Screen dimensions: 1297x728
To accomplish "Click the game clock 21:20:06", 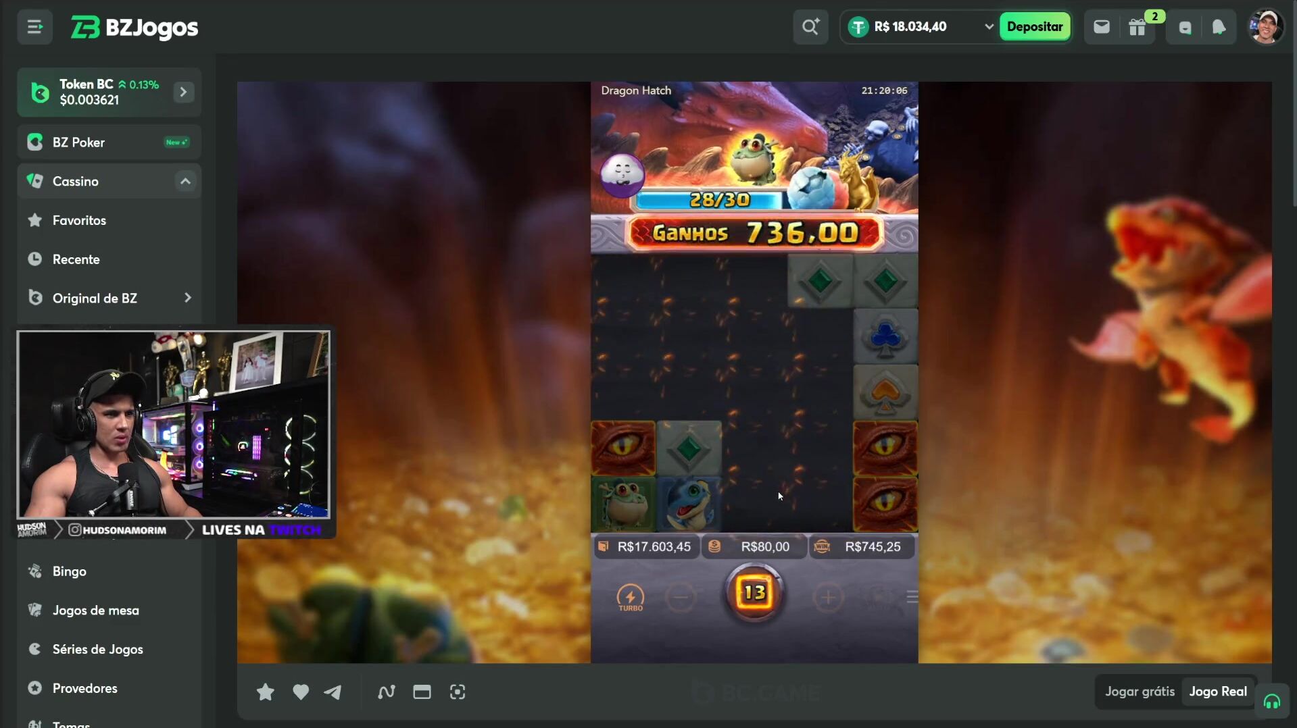I will click(x=884, y=90).
